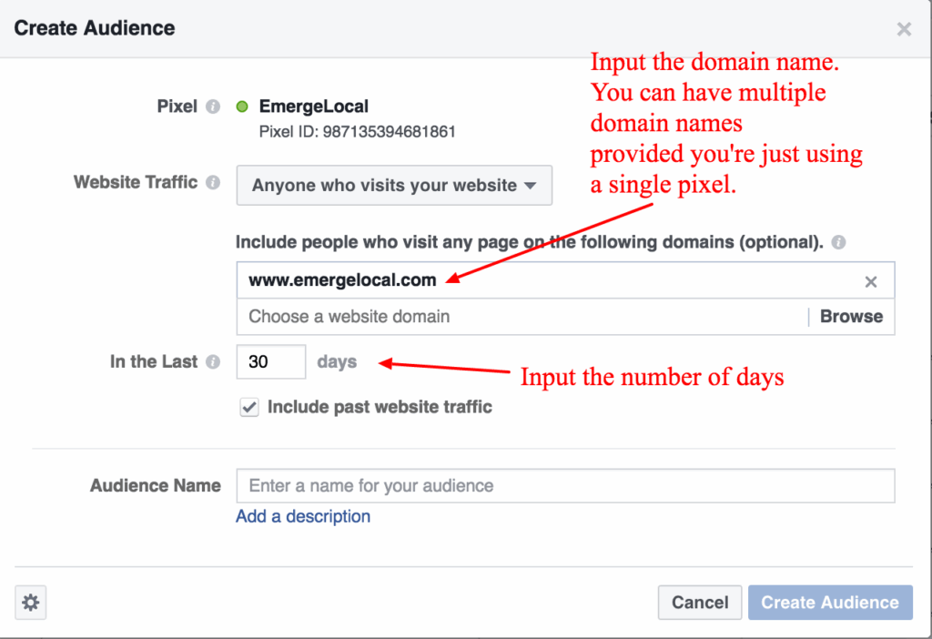This screenshot has width=932, height=639.
Task: Close the Create Audience dialog
Action: (903, 28)
